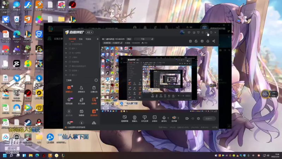Click the 60% performance floating widget
Screen dimensions: 282x159
coord(265,94)
